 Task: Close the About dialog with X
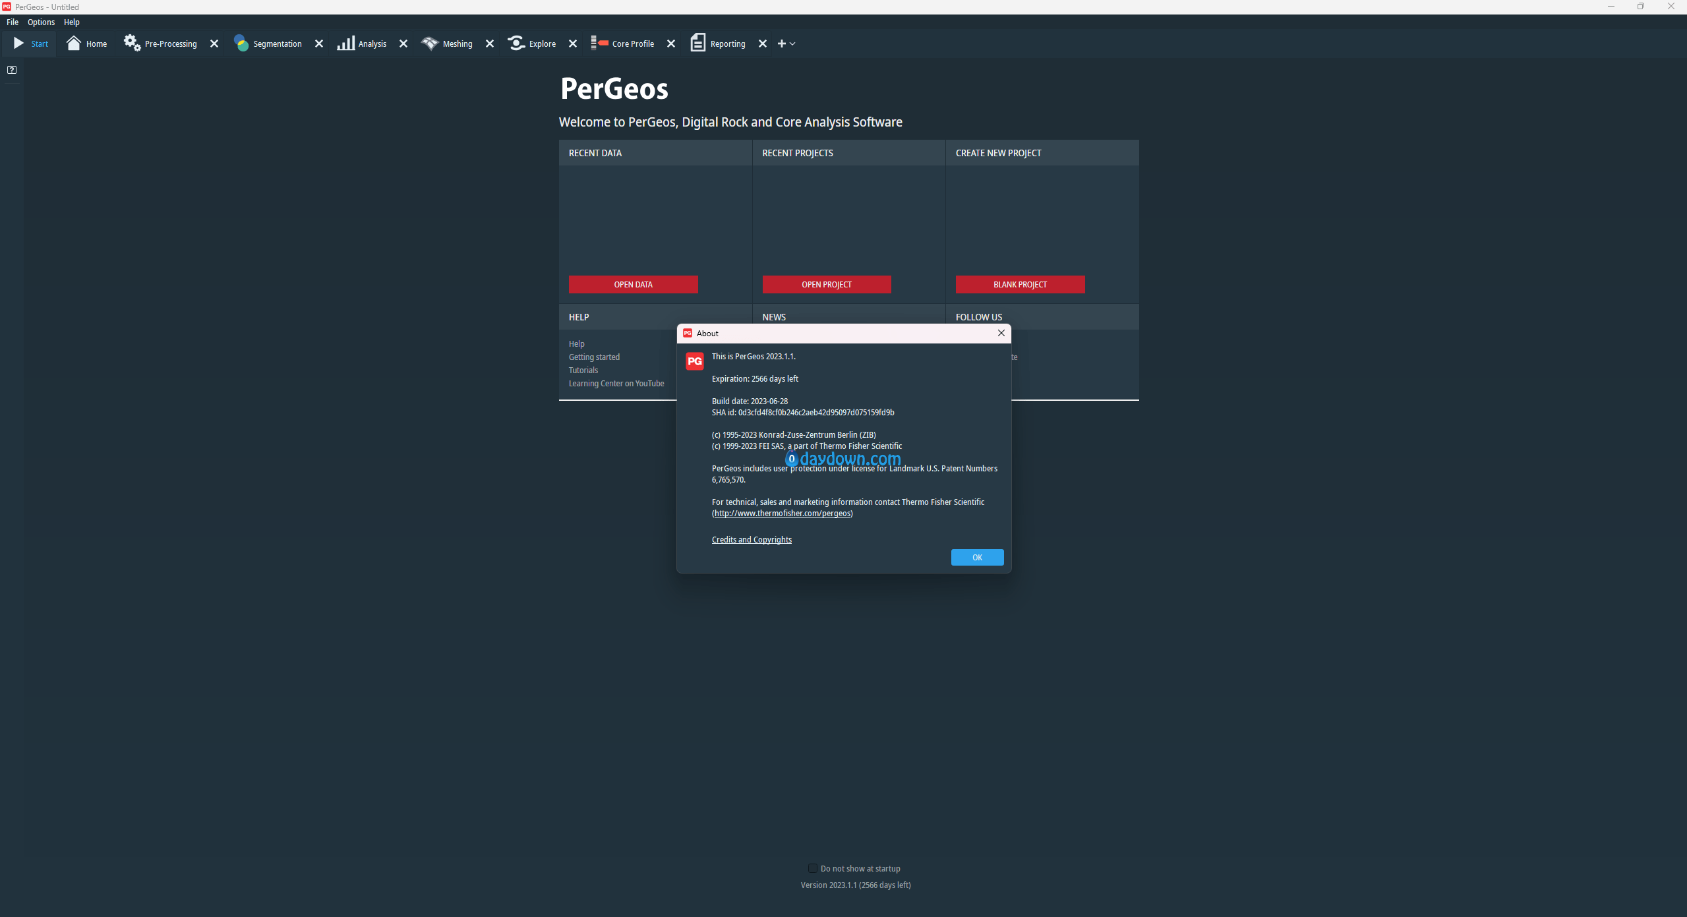pos(1001,333)
